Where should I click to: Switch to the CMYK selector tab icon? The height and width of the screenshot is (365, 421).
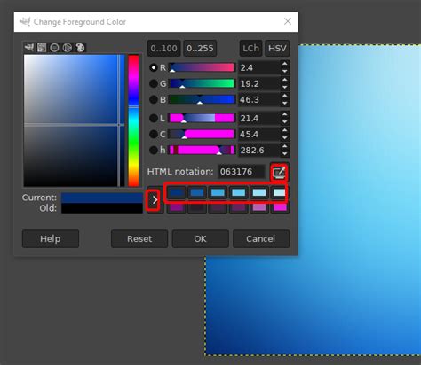[x=42, y=48]
